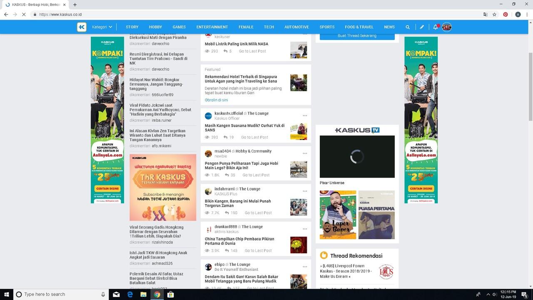Viewport: 533px width, 300px height.
Task: Open the ENTERTAINMENT menu
Action: 212,27
